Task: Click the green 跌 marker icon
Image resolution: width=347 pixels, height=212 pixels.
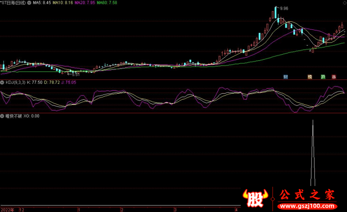Action: pos(323,77)
